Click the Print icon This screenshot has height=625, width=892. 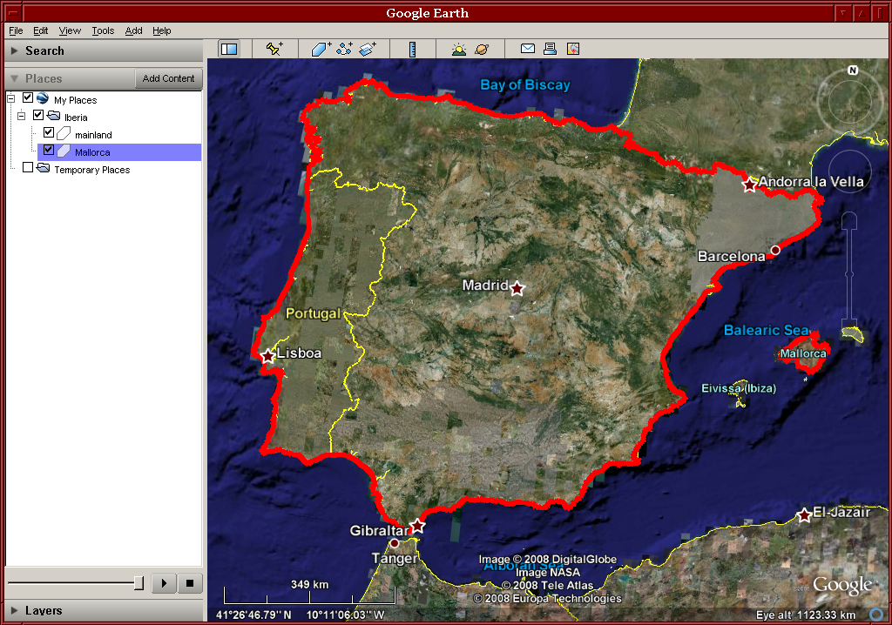551,49
